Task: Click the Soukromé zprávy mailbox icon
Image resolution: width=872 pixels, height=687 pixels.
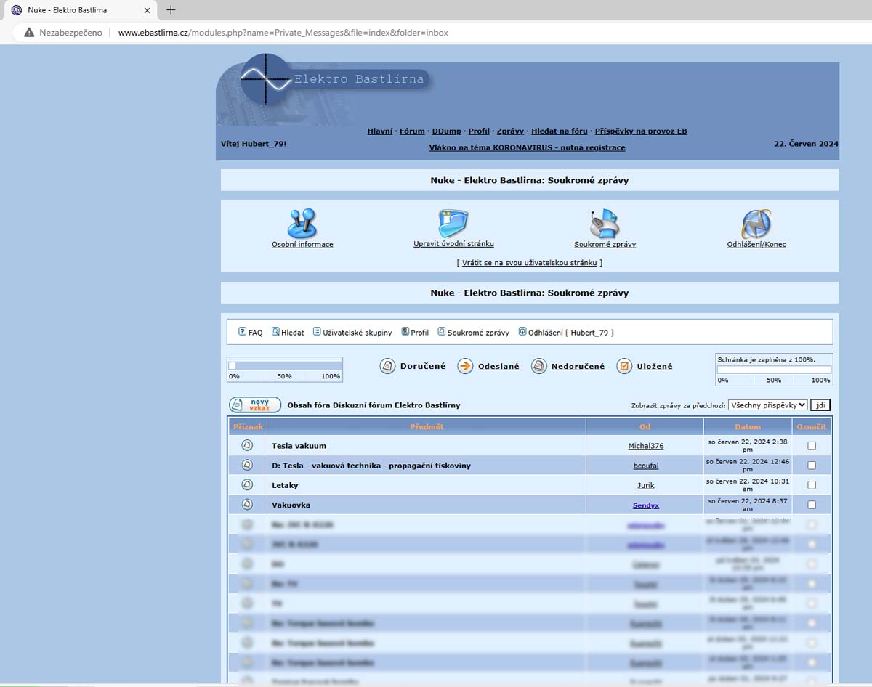Action: [x=605, y=224]
